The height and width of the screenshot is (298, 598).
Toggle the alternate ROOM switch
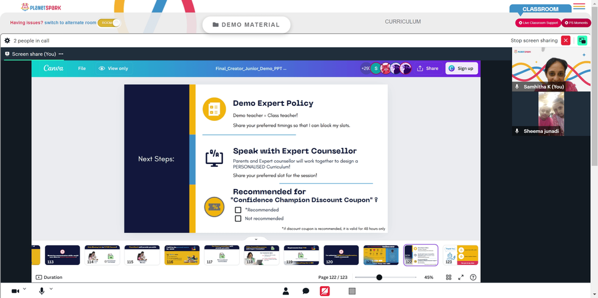[109, 23]
